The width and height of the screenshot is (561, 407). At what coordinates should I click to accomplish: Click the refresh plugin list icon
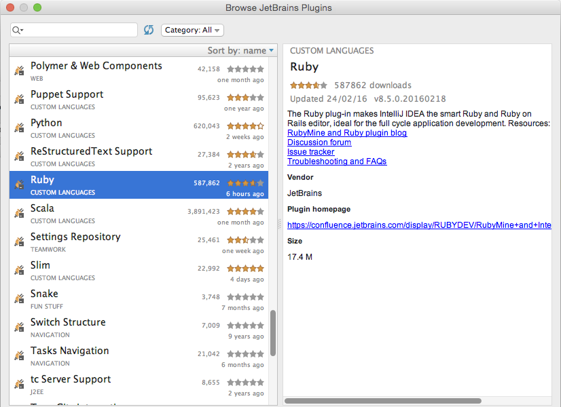tap(149, 30)
